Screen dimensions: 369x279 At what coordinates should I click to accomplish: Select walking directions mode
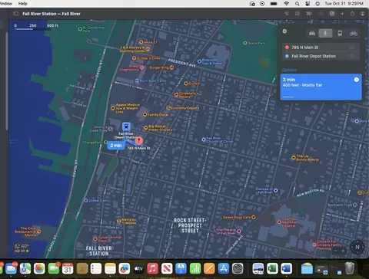pos(325,33)
